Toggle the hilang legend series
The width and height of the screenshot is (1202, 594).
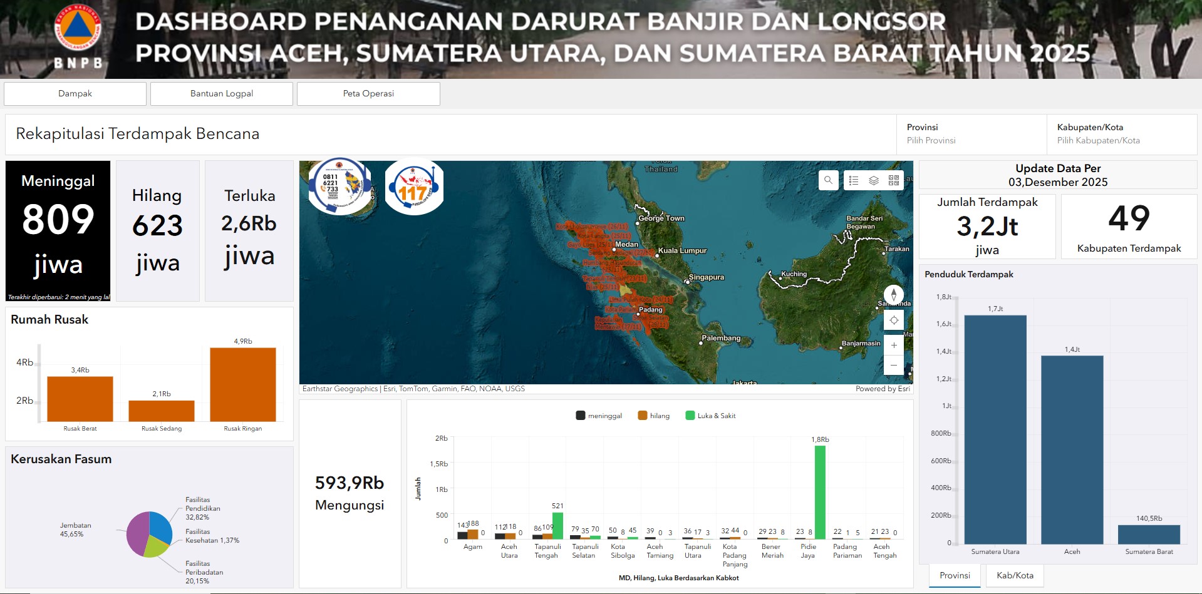(x=654, y=416)
